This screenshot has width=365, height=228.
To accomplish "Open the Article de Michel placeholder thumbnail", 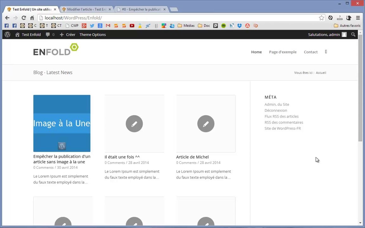I will point(206,123).
